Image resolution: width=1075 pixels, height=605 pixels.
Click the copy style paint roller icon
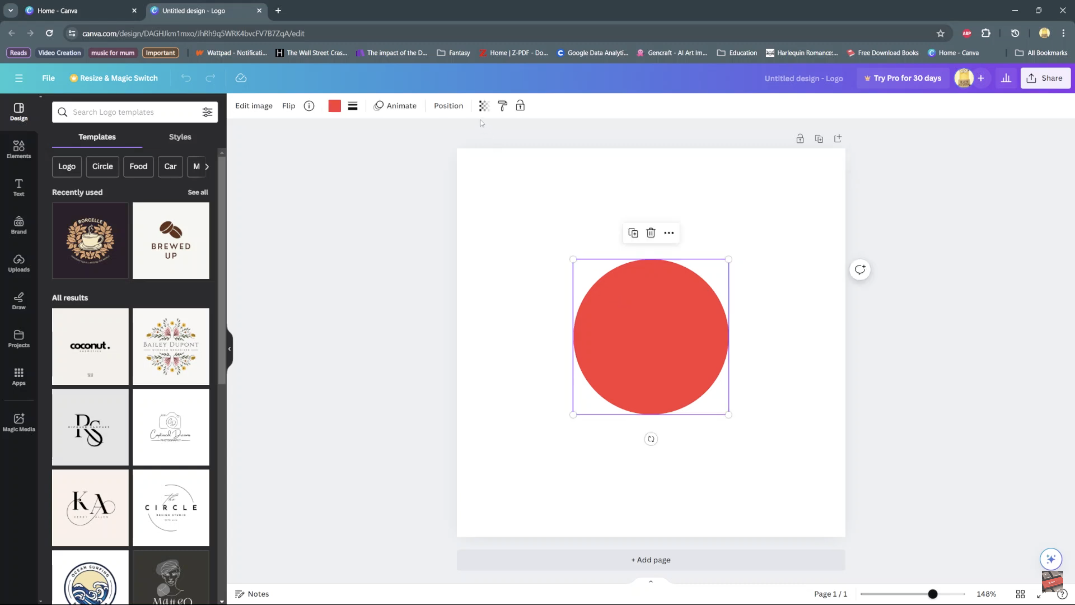(x=502, y=106)
